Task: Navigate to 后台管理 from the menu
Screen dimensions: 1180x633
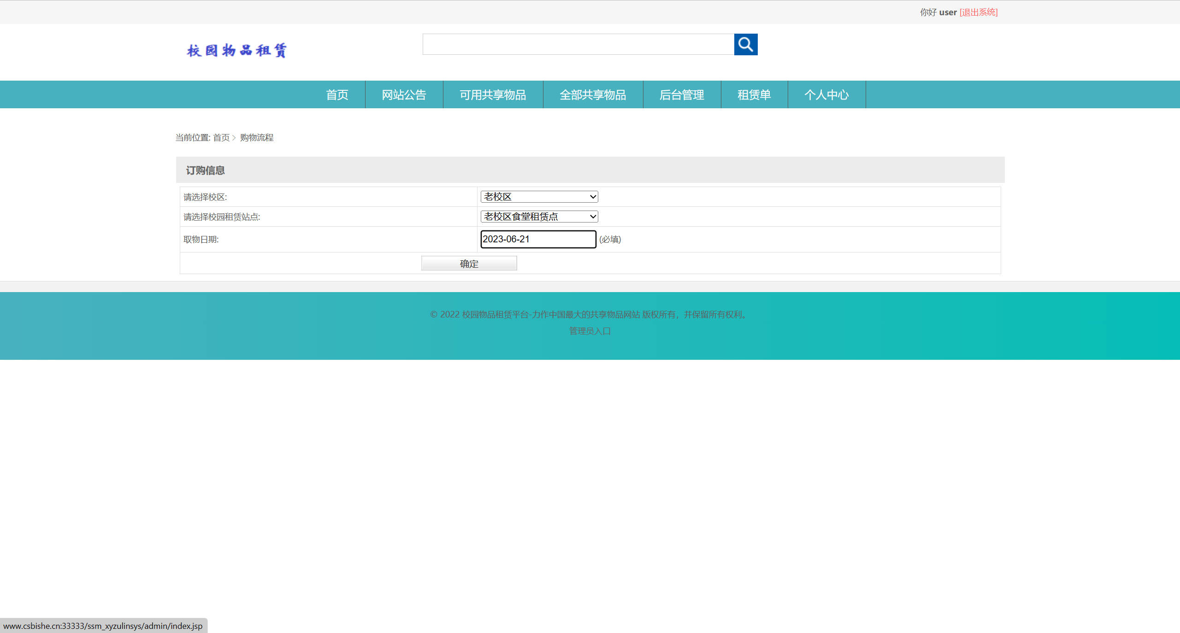Action: click(682, 94)
